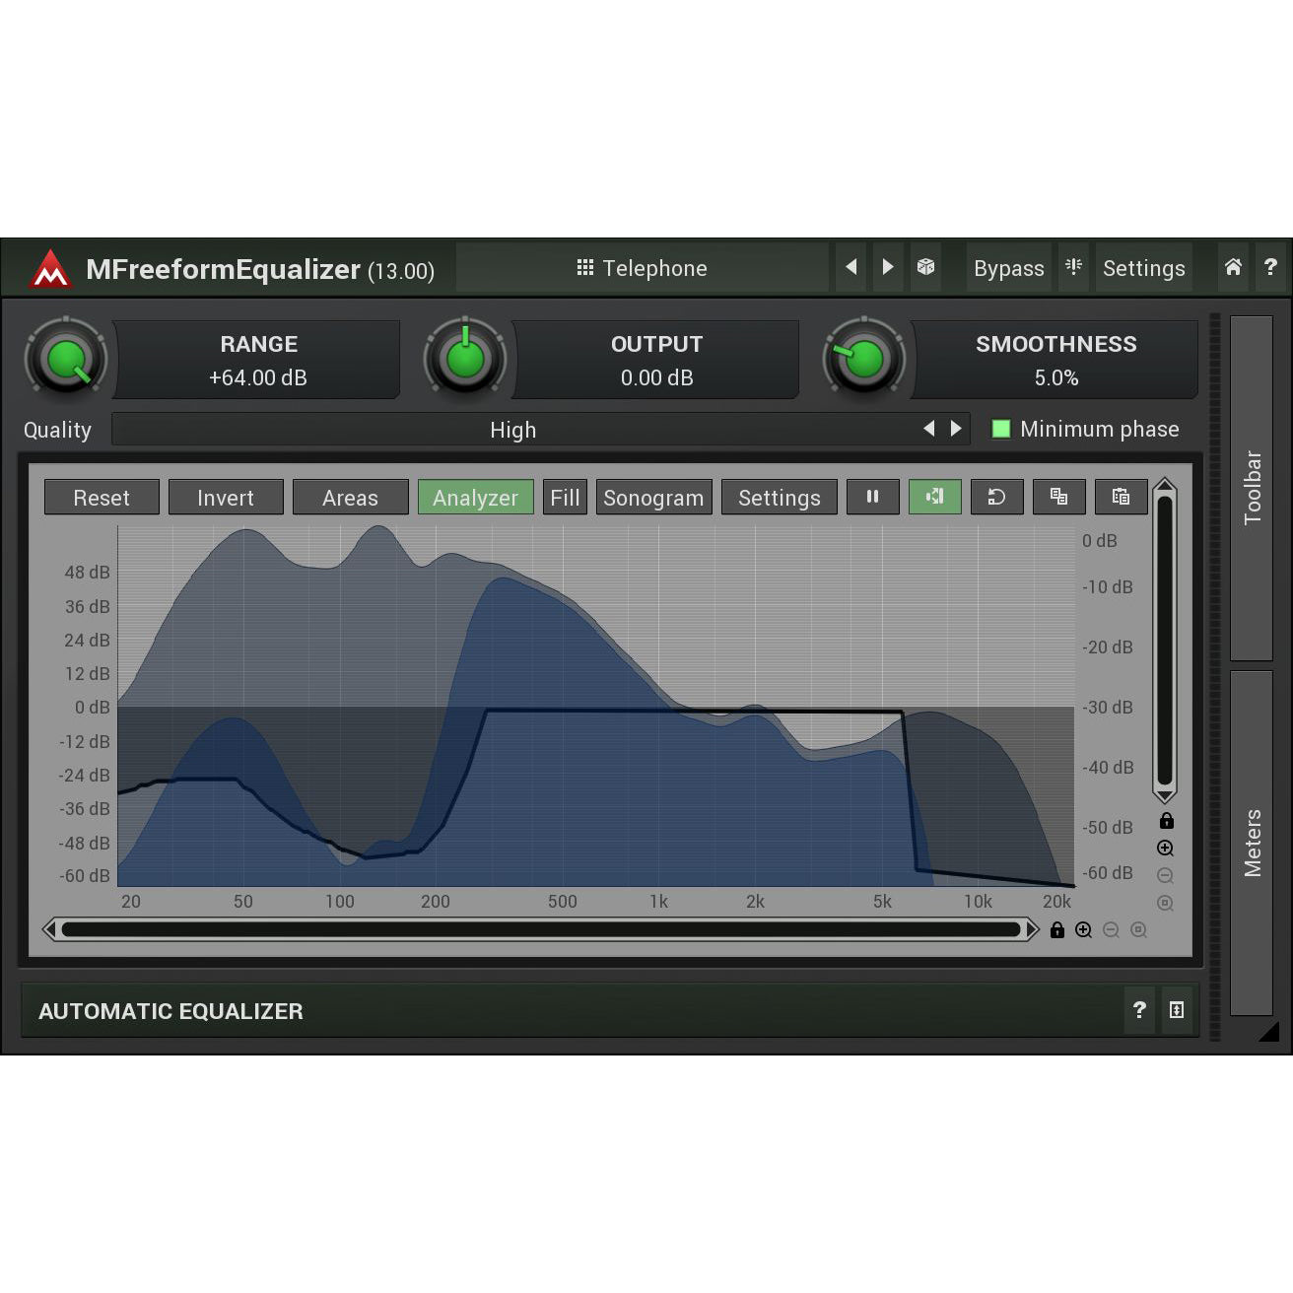Click the home icon in header
This screenshot has height=1293, width=1293.
click(1232, 267)
